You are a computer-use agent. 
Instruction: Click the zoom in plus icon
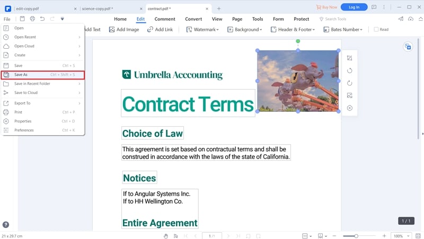[x=384, y=236]
